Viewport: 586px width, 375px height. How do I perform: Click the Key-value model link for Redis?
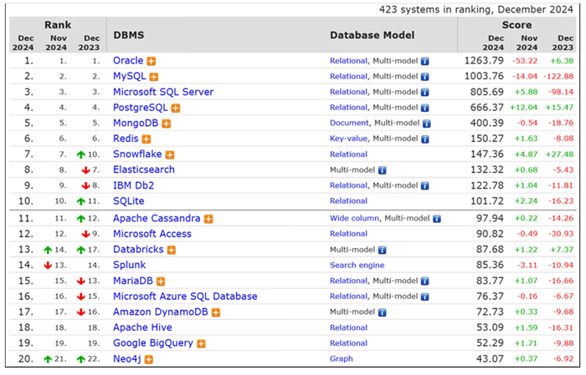tap(348, 139)
